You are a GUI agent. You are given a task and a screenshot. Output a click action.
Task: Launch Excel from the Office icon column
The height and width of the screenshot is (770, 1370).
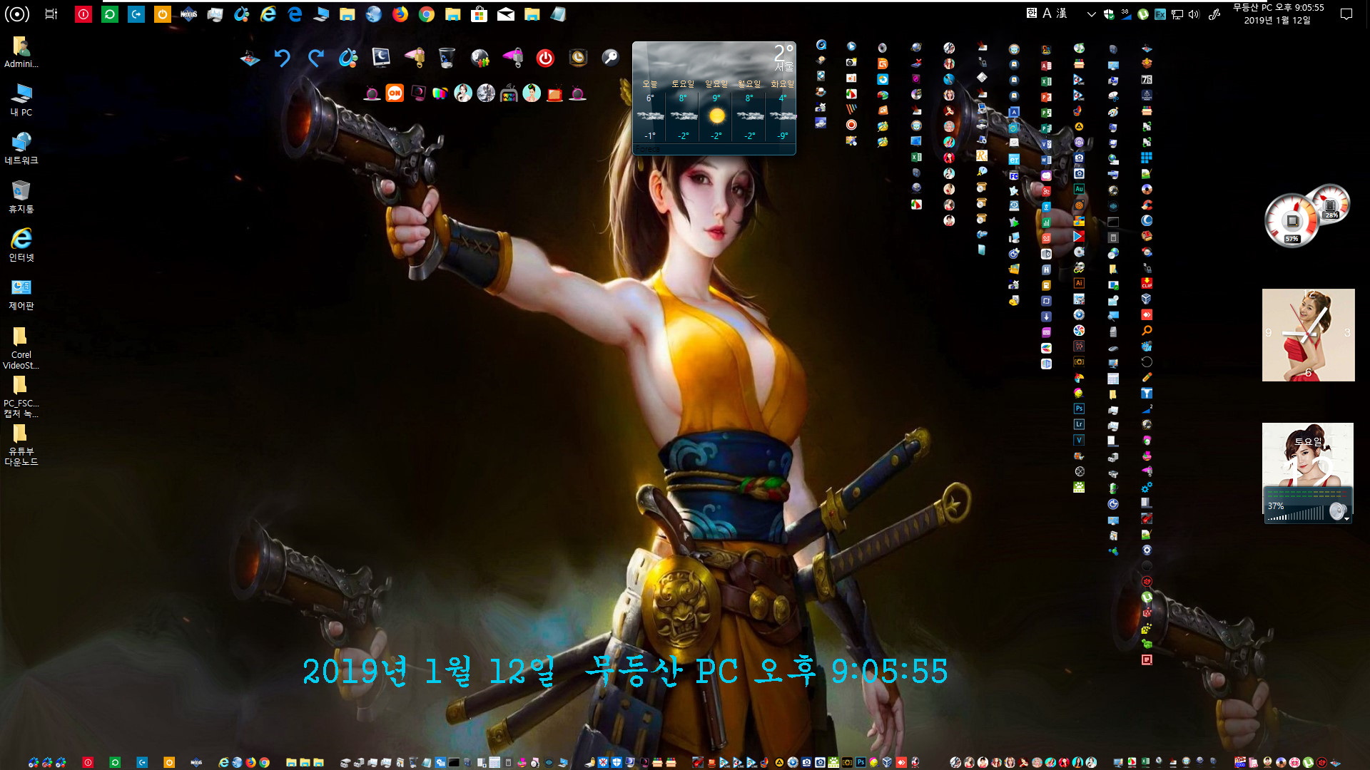tap(1046, 81)
